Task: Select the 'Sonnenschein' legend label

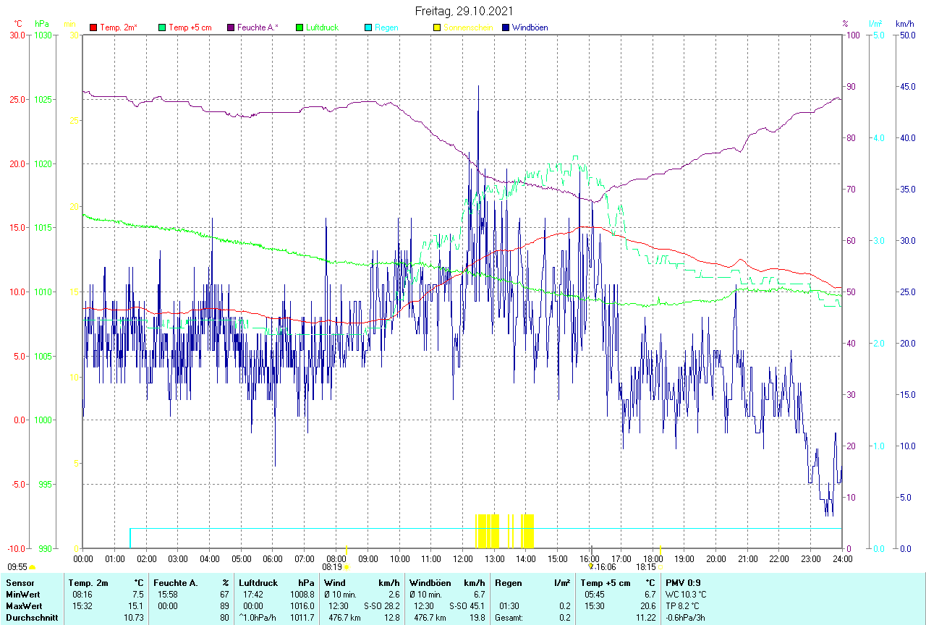Action: (x=468, y=27)
